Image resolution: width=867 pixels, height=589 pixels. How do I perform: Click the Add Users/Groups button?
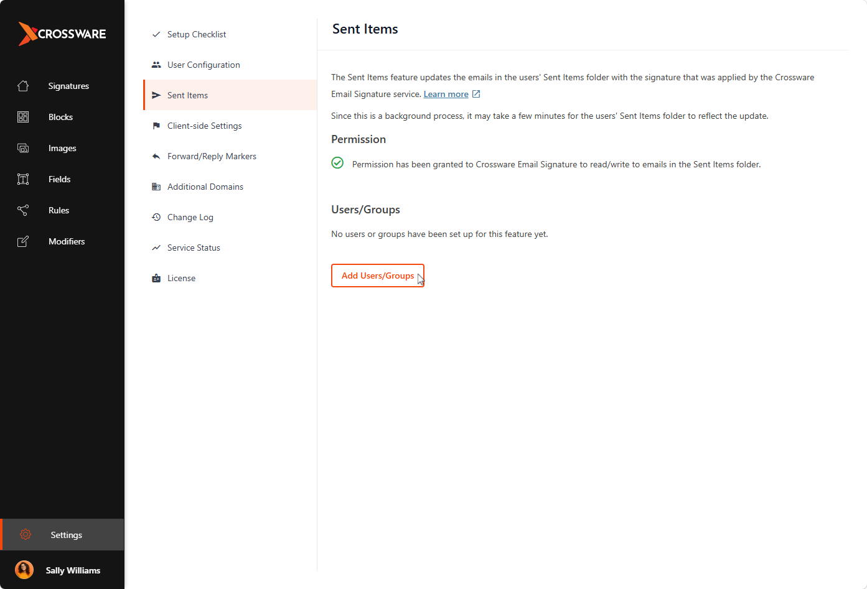(x=378, y=276)
